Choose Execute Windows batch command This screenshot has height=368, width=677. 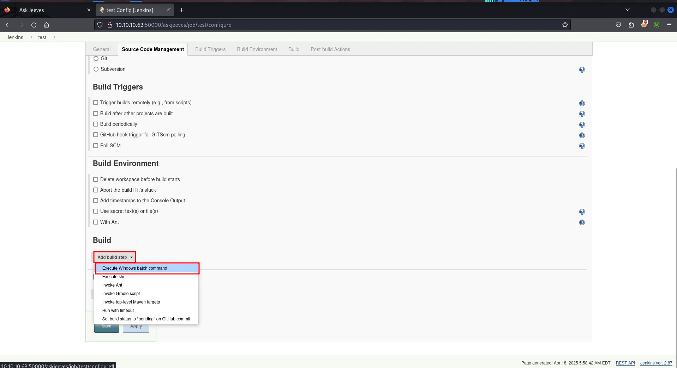(147, 268)
